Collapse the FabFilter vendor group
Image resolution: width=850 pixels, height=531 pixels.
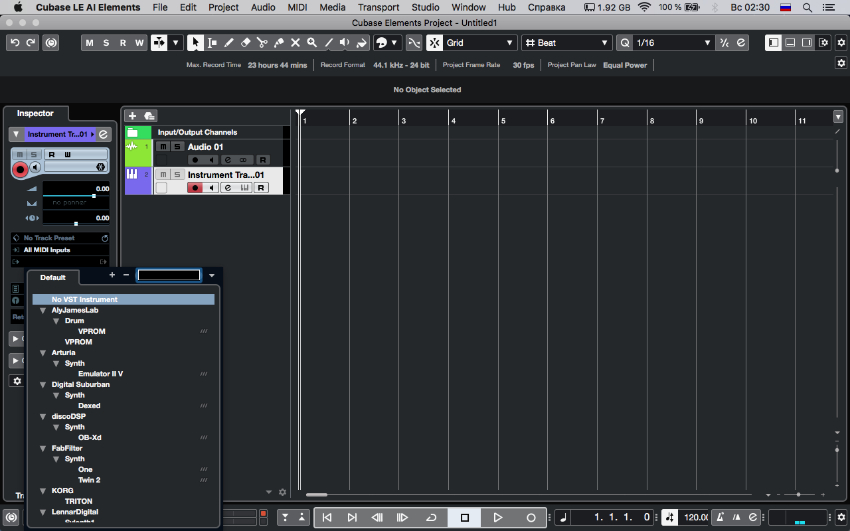click(42, 449)
